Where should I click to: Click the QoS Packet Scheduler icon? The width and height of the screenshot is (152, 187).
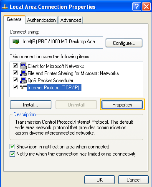click(x=23, y=80)
